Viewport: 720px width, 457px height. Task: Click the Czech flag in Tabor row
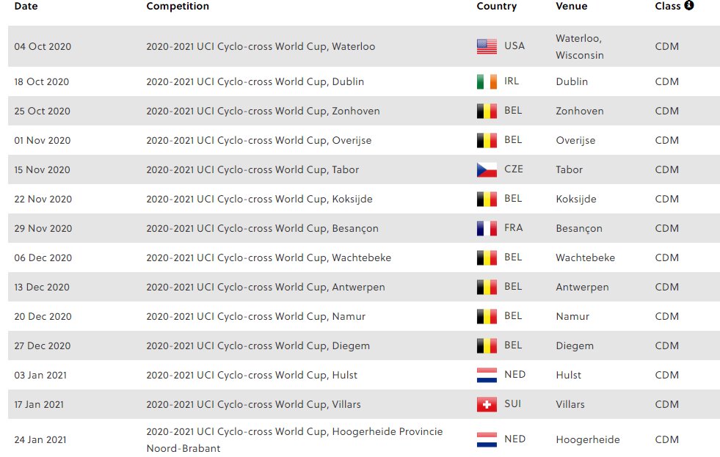pos(487,169)
